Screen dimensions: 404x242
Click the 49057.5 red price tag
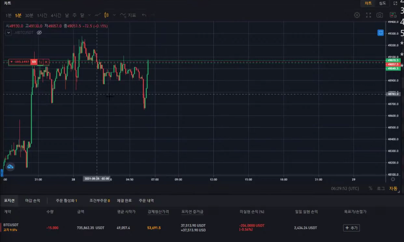[x=393, y=65]
